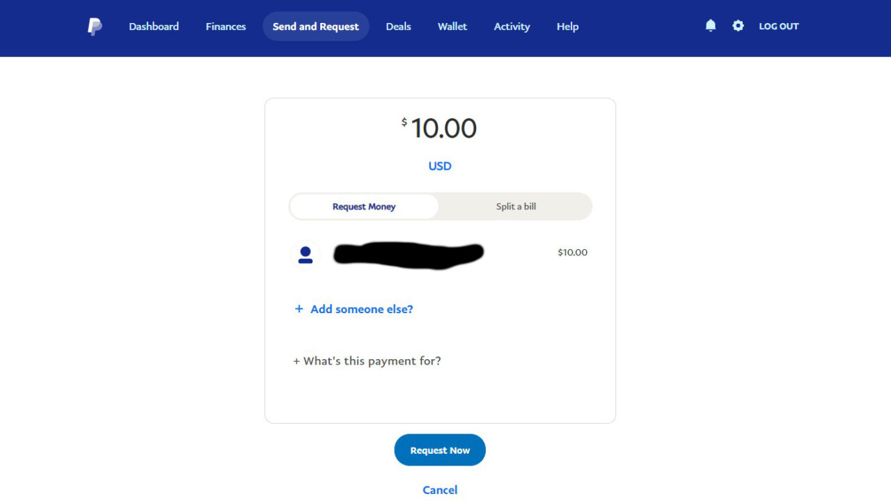Screen dimensions: 891x501
Task: Click the plus icon before What's this payment for
Action: (297, 360)
